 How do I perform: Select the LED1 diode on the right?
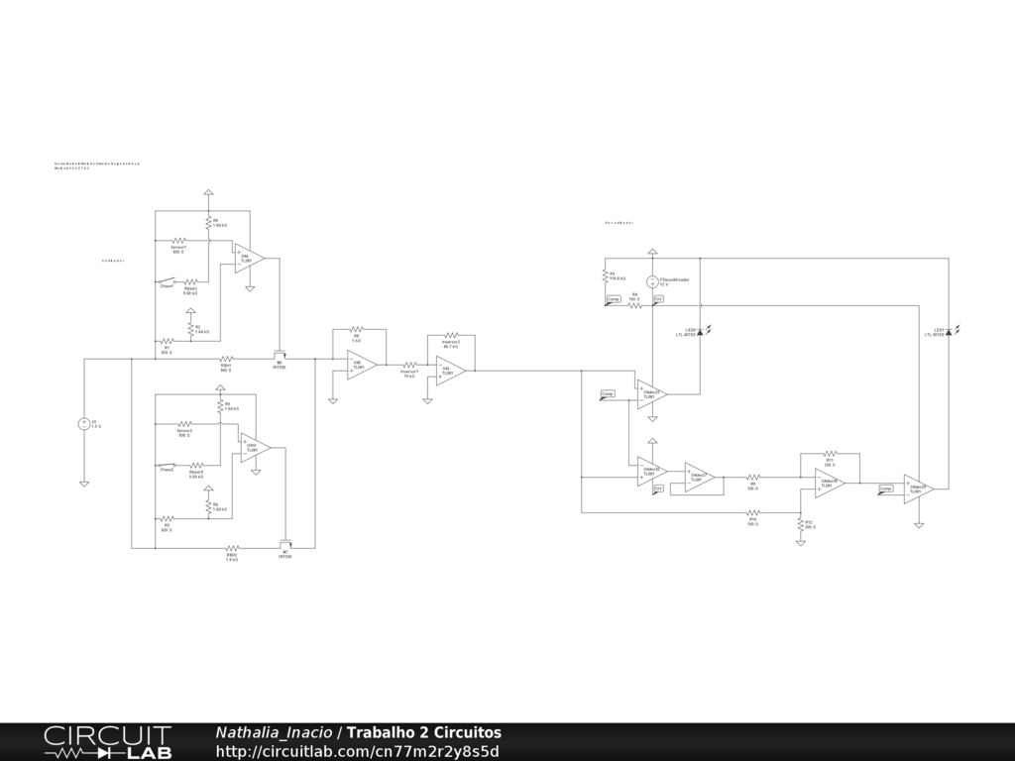pos(948,332)
